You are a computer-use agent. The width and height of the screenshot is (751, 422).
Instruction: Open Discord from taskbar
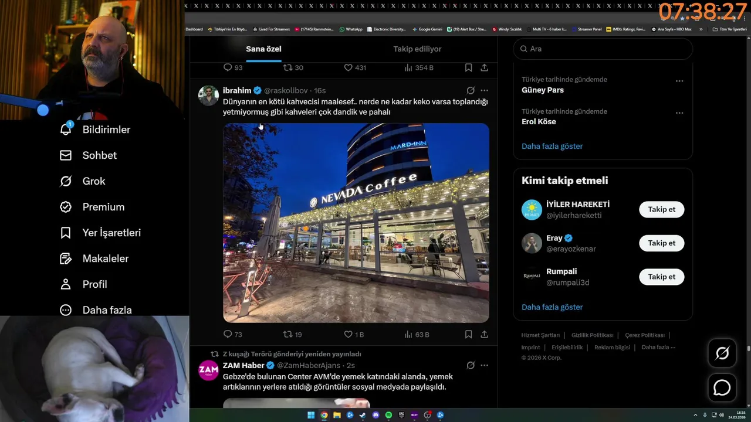[x=375, y=415]
